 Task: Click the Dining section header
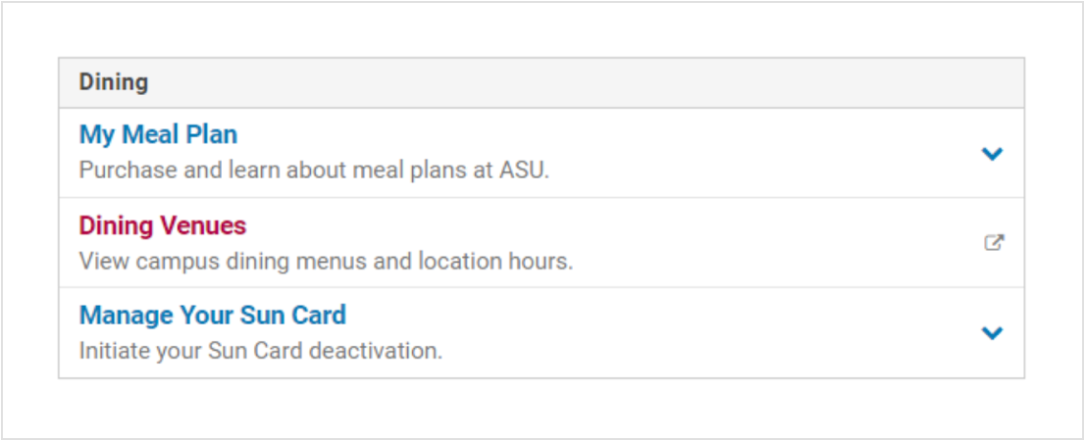(542, 83)
